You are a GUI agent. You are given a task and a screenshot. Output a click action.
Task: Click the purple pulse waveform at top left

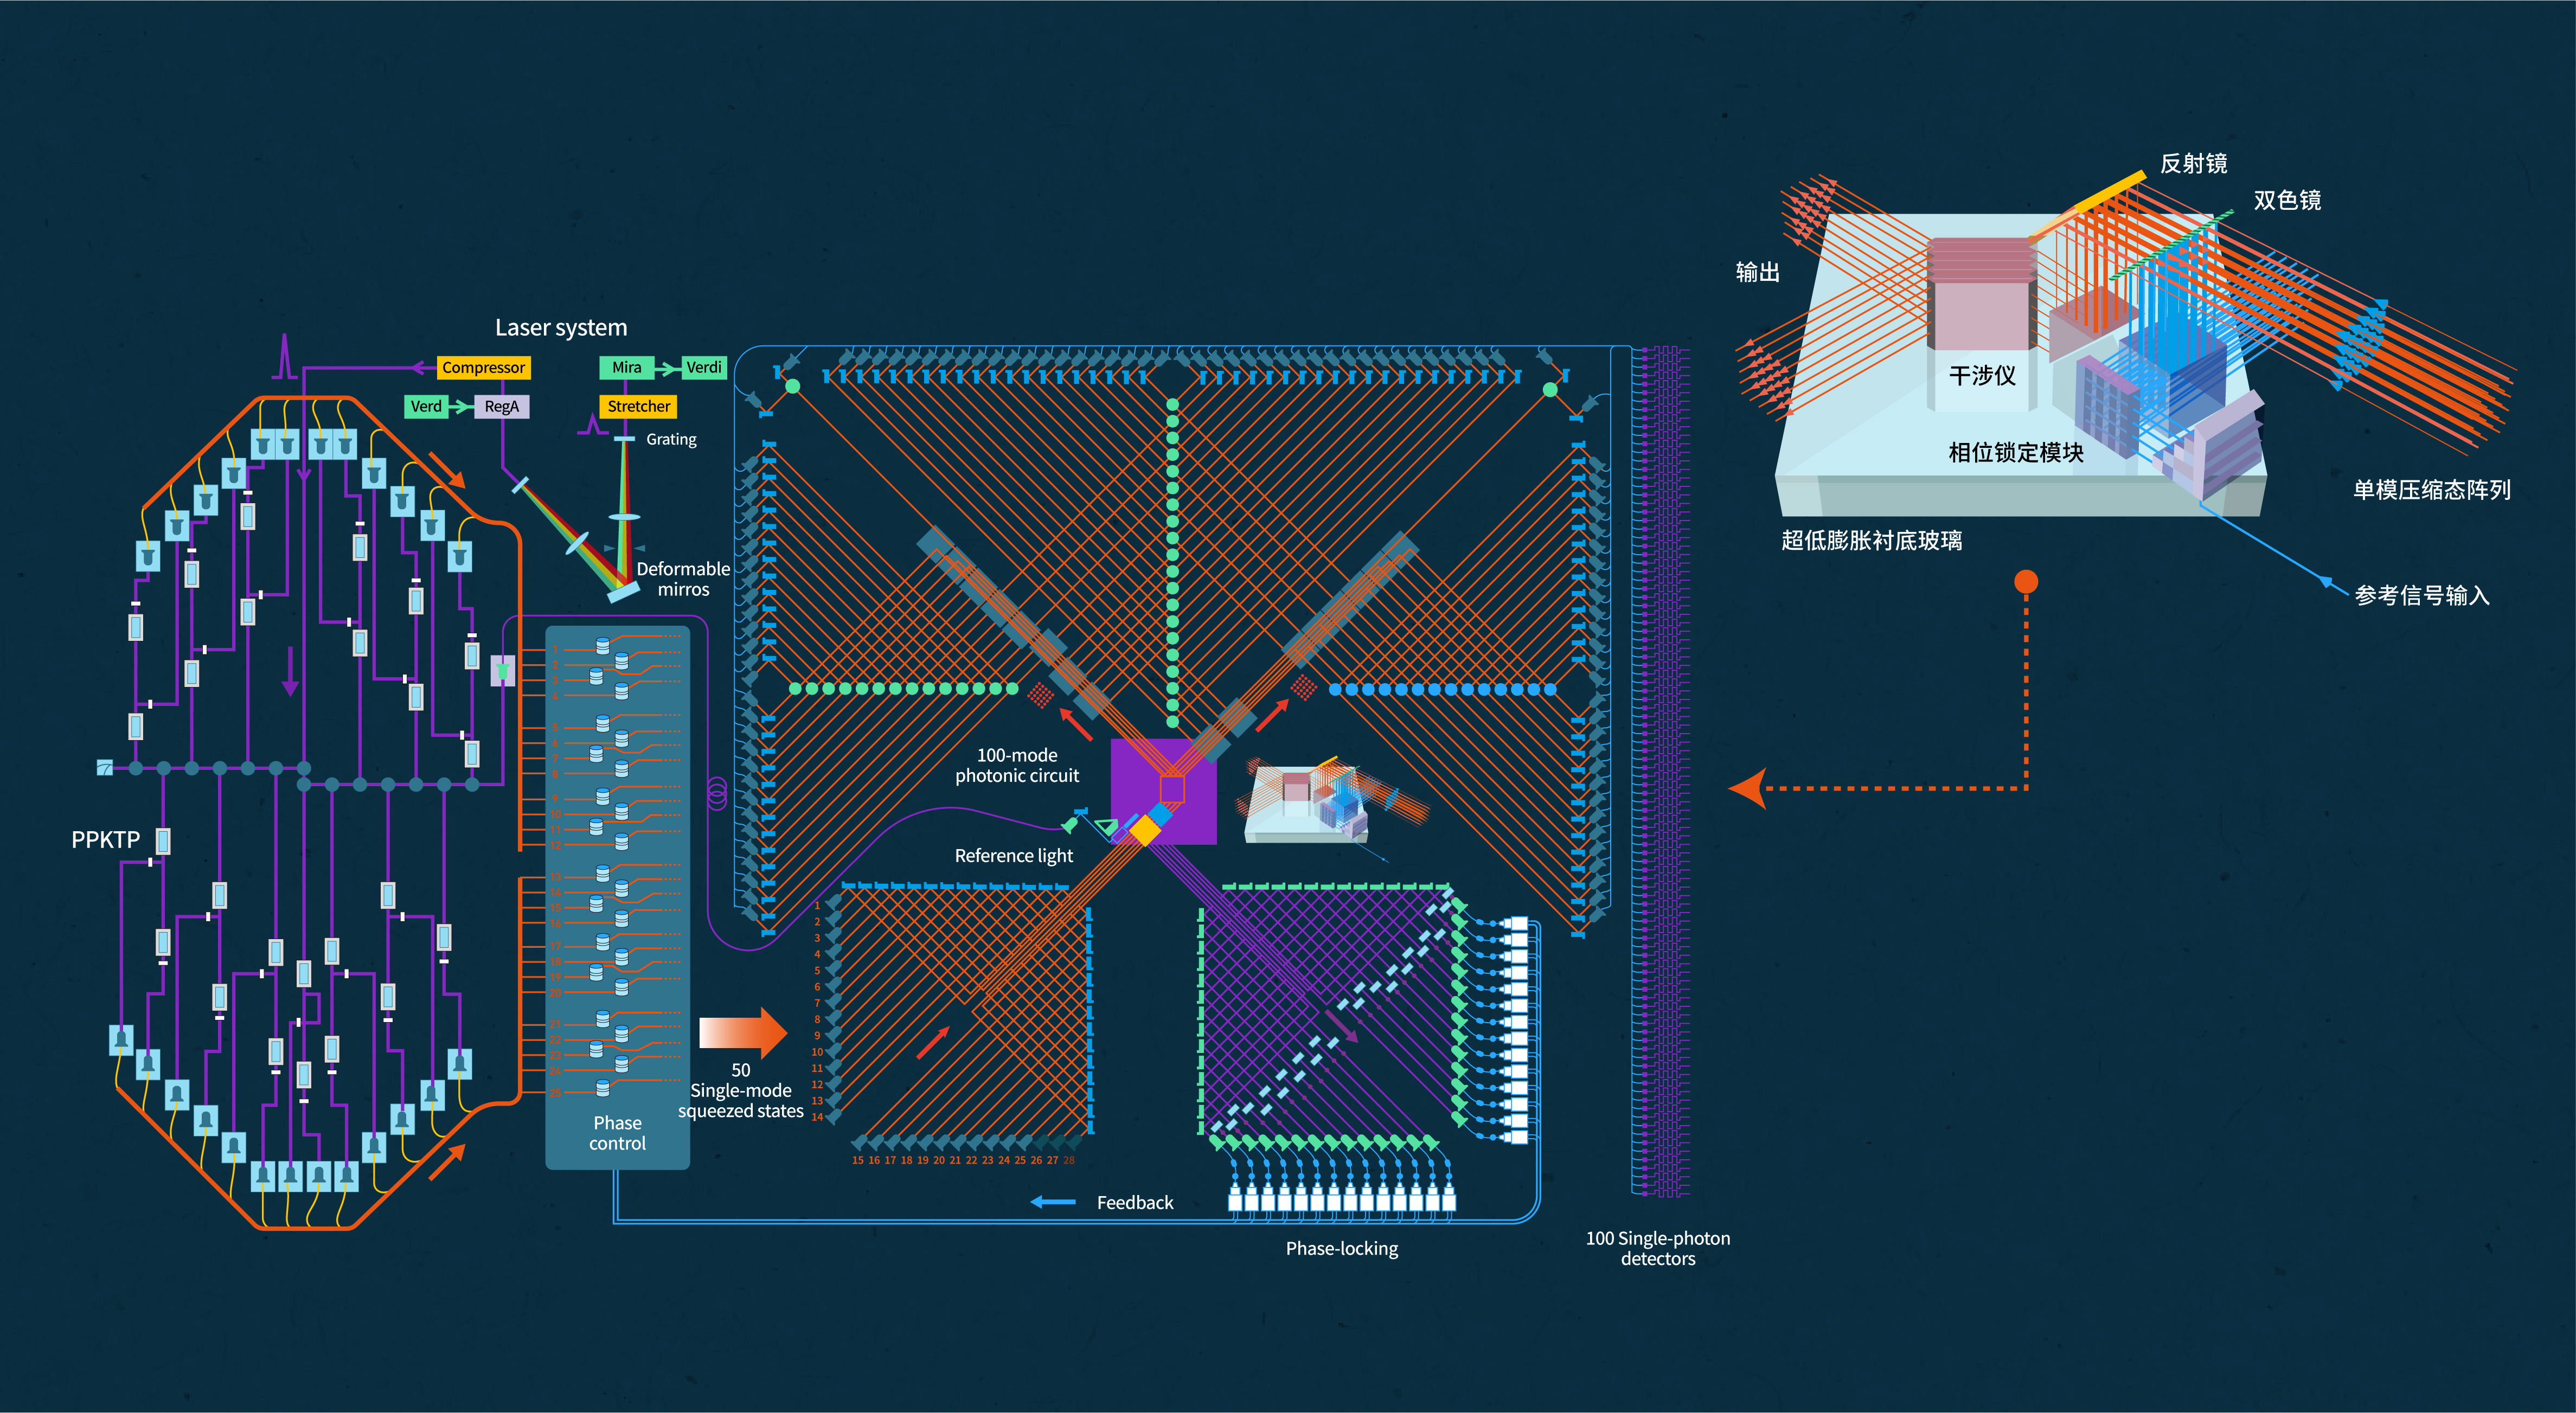285,357
